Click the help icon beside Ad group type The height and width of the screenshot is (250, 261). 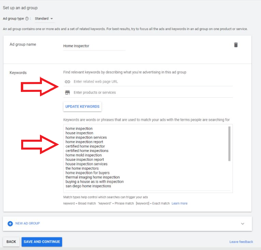pos(27,18)
